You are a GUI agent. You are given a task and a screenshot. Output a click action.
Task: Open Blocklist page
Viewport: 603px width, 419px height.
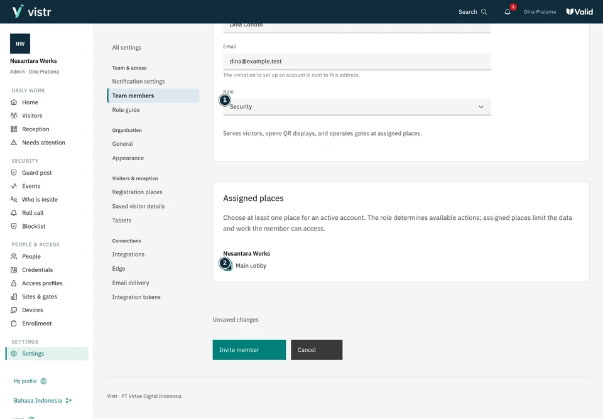tap(33, 226)
